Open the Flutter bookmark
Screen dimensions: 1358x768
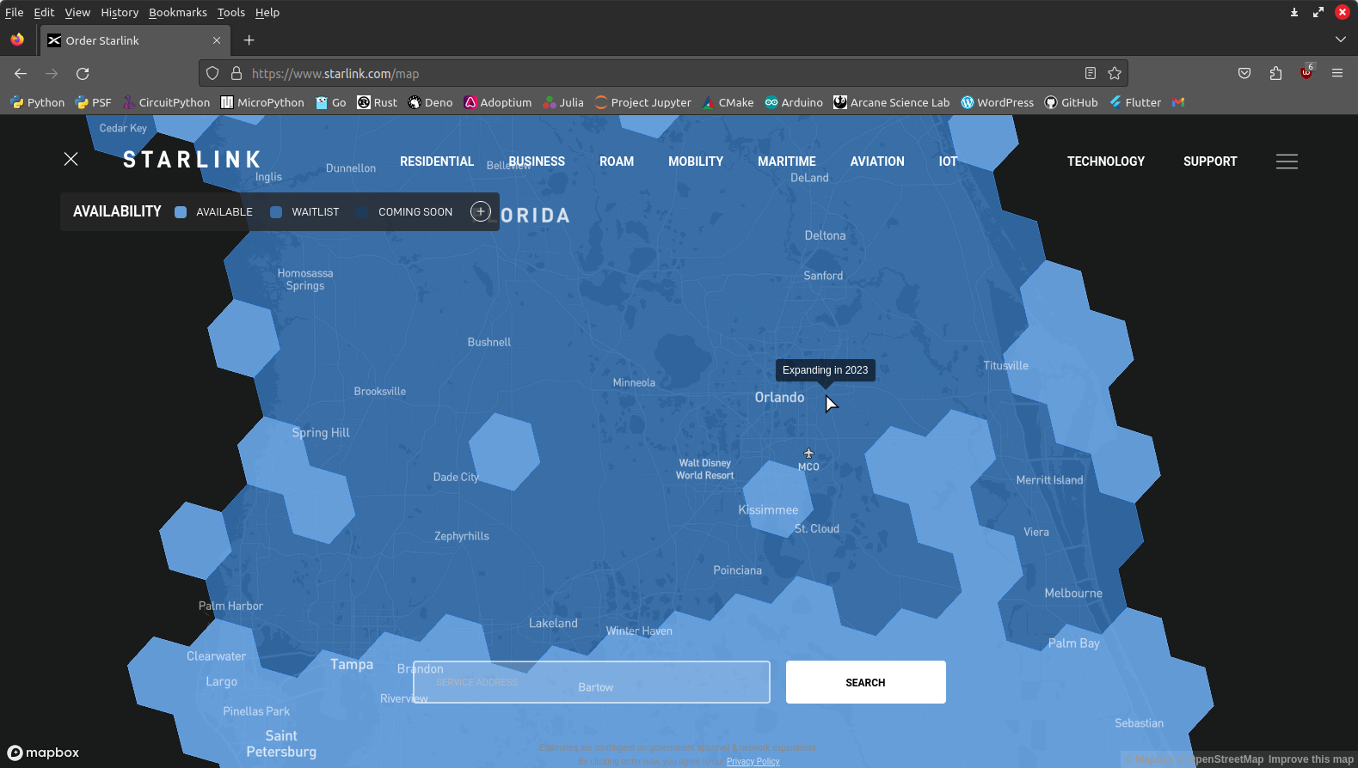pos(1135,102)
